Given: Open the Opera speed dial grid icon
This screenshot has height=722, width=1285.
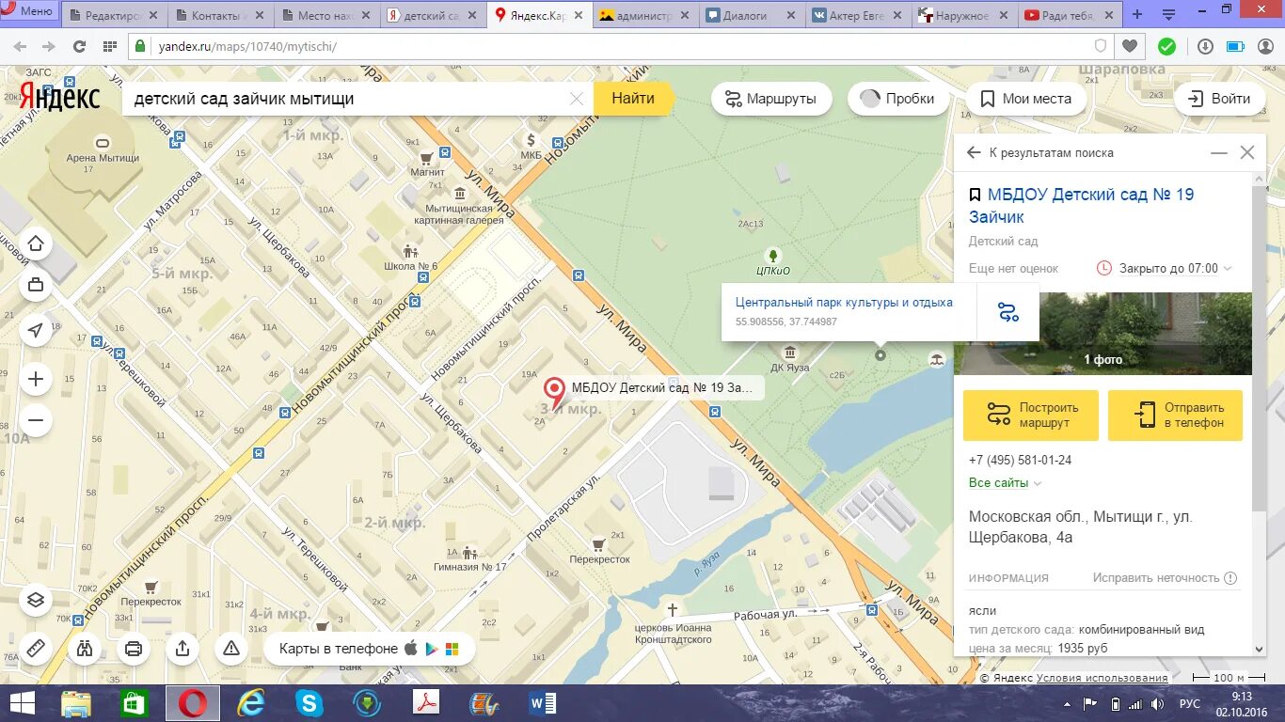Looking at the screenshot, I should coord(110,46).
